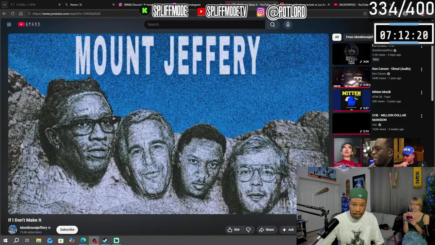Like the video with thumbs up
The width and height of the screenshot is (435, 245).
pos(233,230)
